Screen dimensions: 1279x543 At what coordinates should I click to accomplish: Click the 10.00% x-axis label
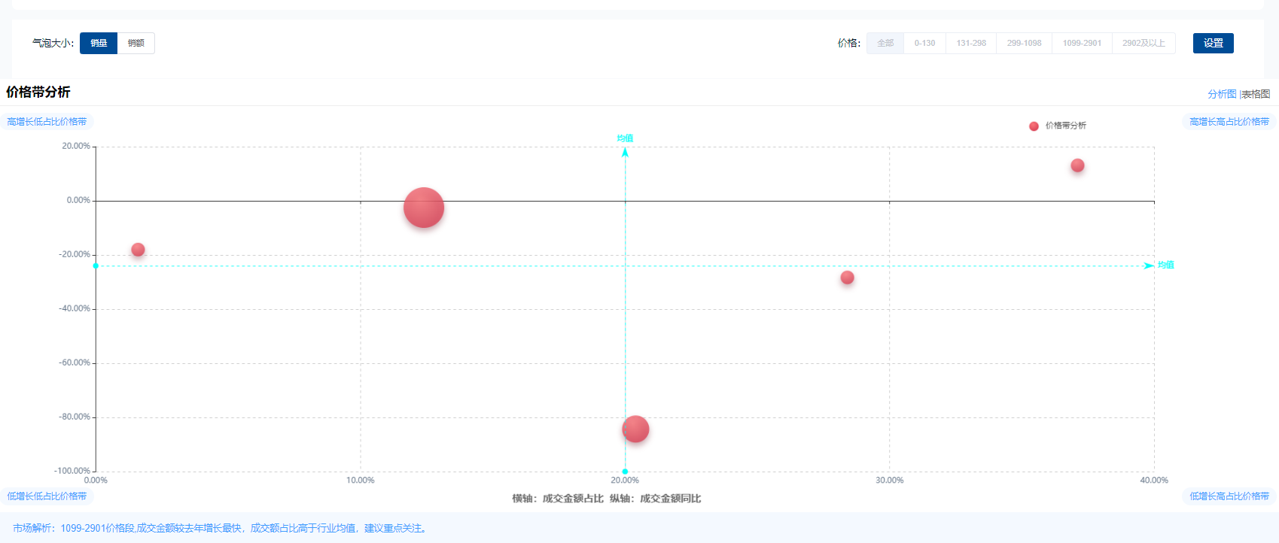pyautogui.click(x=361, y=480)
